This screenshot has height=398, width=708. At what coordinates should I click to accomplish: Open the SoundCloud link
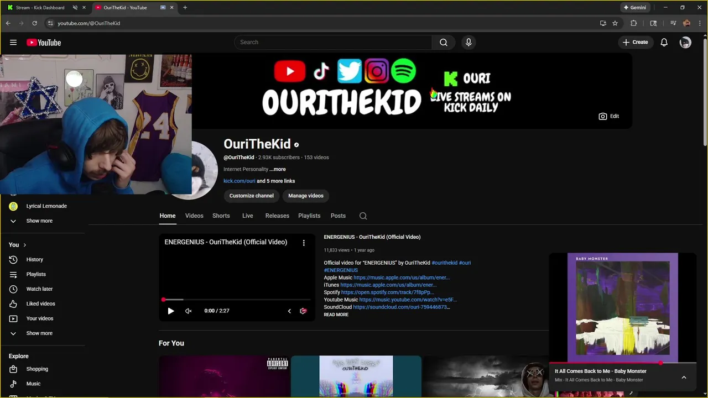click(402, 307)
